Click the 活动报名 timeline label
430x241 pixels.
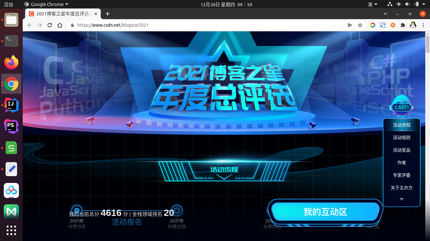point(127,222)
